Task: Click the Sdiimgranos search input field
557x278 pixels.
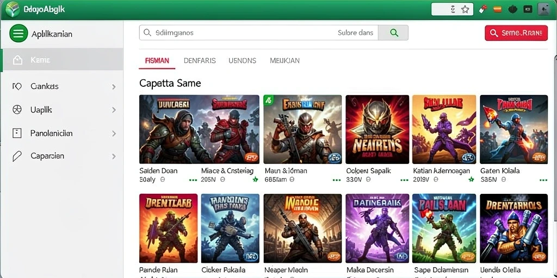Action: tap(258, 33)
